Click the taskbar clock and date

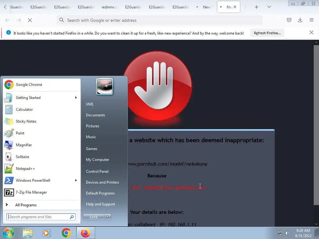pos(303,233)
